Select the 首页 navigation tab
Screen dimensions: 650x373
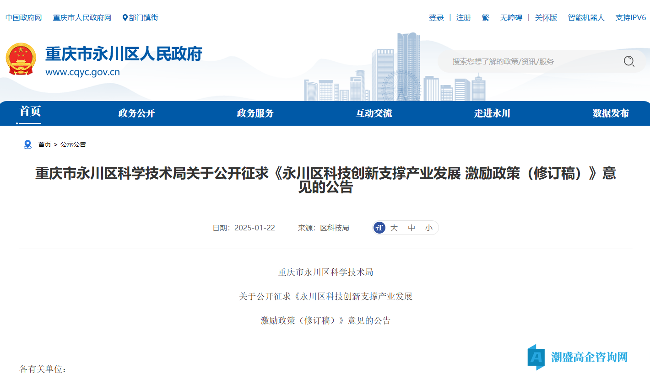30,112
